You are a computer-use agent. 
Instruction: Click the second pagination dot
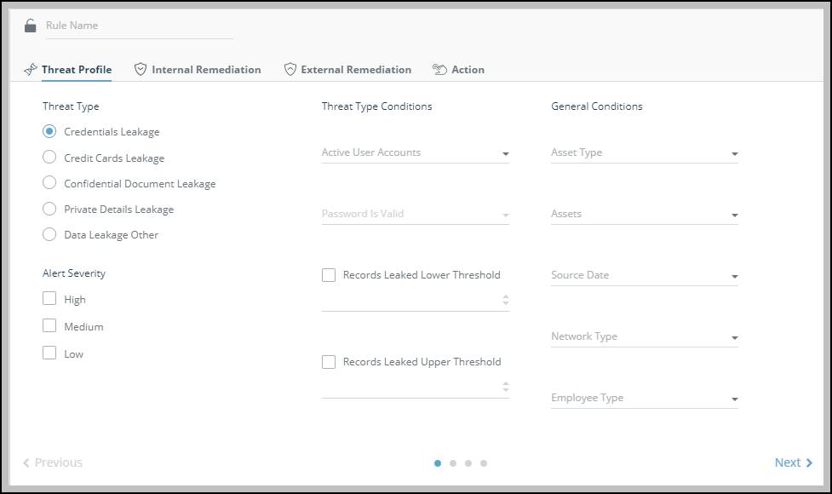pos(453,463)
